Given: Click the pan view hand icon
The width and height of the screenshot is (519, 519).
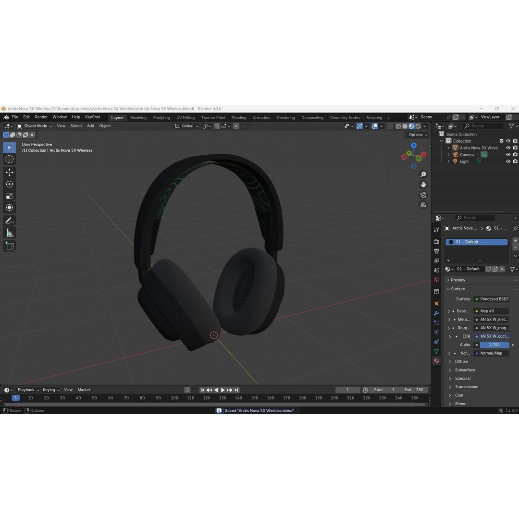Looking at the screenshot, I should (423, 185).
